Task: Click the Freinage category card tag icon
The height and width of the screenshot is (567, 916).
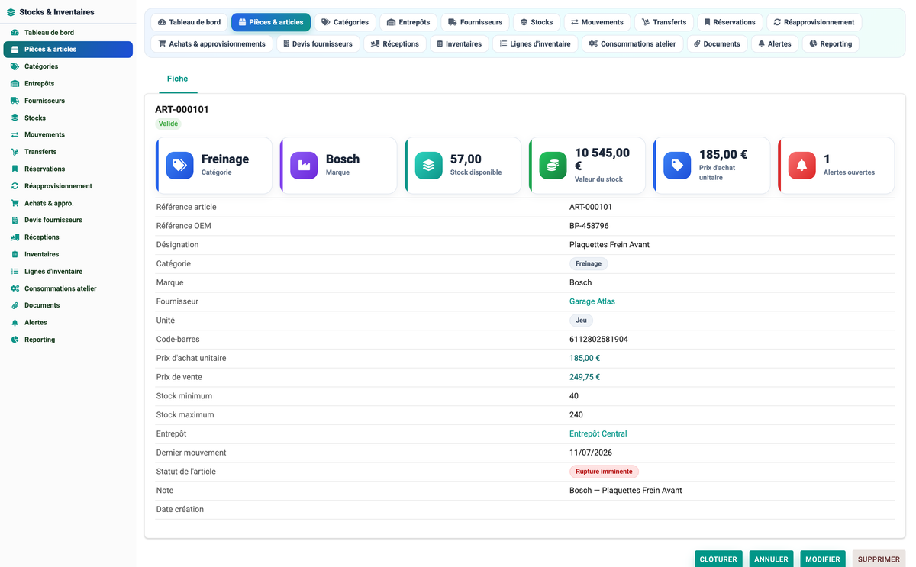Action: 179,166
